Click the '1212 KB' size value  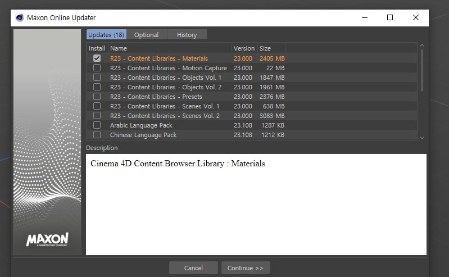tap(273, 135)
